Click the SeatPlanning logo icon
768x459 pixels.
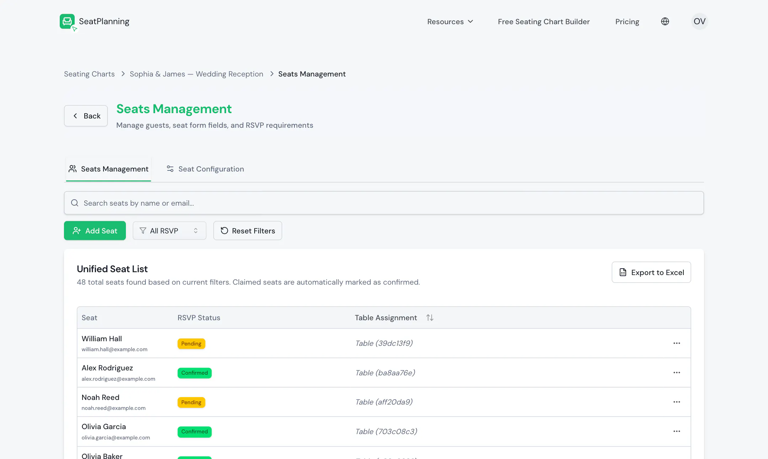tap(67, 22)
